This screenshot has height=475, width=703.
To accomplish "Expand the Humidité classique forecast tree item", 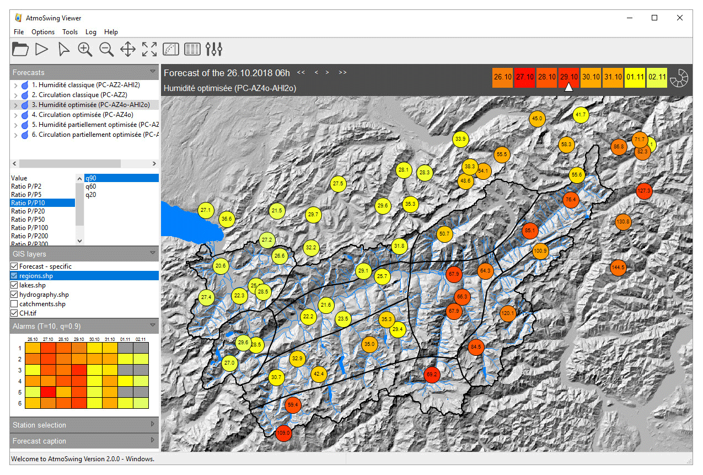I will tap(15, 86).
